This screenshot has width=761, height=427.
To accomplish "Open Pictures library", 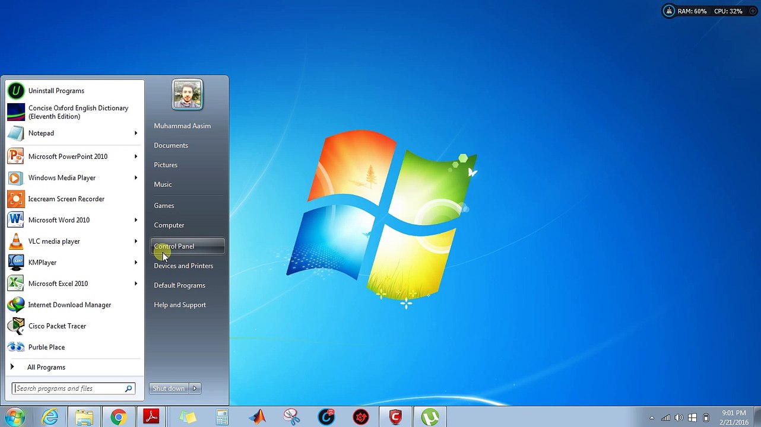I will 166,165.
